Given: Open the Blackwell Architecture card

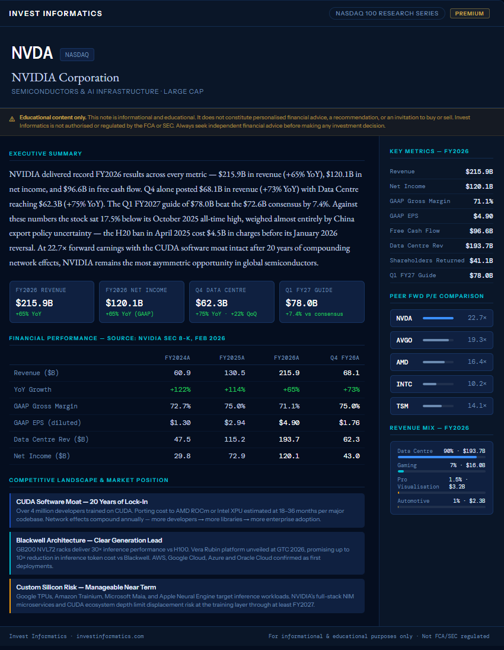Looking at the screenshot, I should 187,553.
